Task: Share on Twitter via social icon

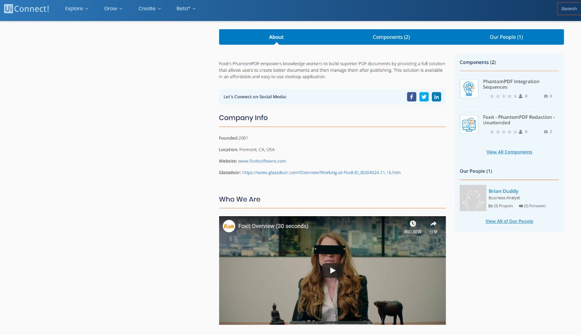Action: tap(424, 97)
